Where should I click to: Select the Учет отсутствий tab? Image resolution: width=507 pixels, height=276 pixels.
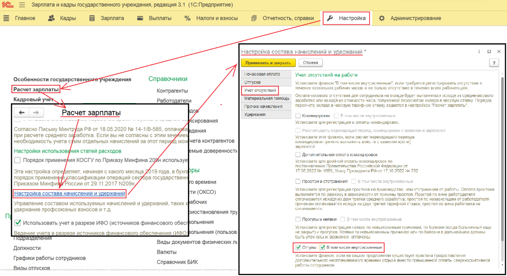click(x=260, y=90)
